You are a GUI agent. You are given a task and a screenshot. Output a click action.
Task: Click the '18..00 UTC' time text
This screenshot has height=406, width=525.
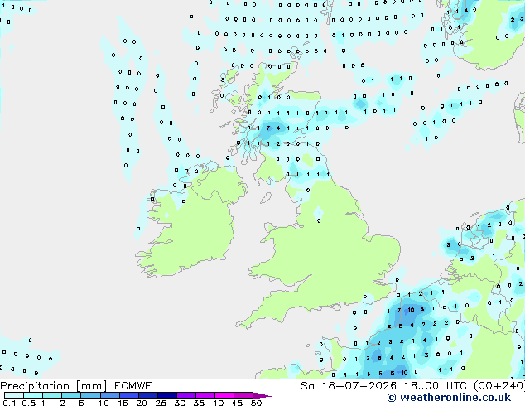(x=435, y=386)
